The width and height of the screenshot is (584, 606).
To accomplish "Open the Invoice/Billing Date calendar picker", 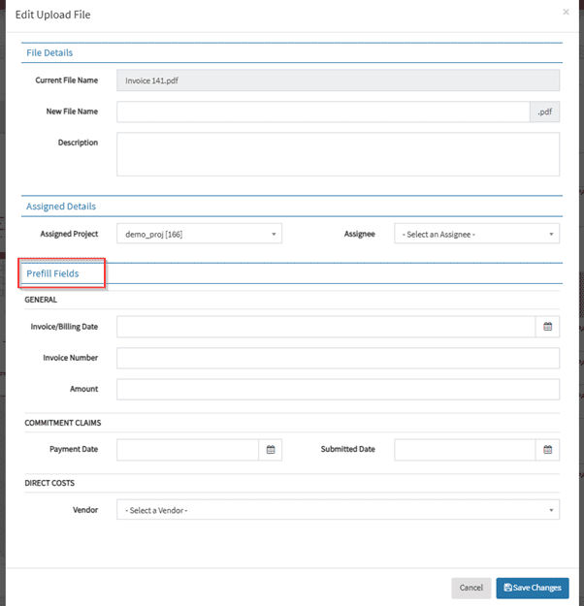I will [547, 327].
